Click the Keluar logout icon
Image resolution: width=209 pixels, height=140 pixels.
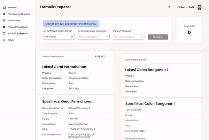pyautogui.click(x=4, y=40)
